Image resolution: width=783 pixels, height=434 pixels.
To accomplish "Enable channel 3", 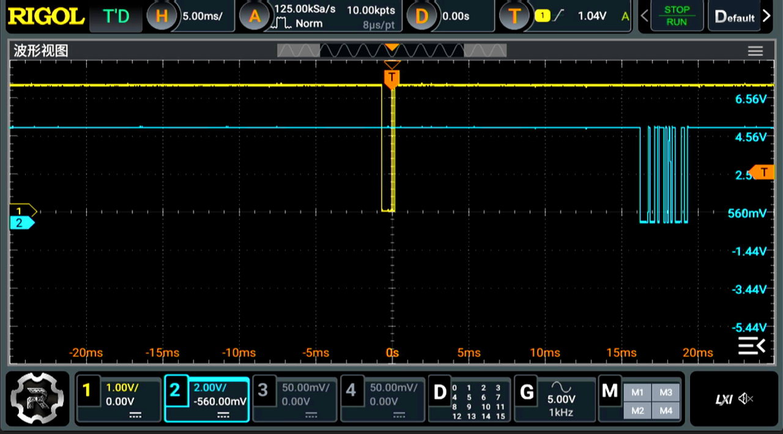I will click(x=294, y=399).
